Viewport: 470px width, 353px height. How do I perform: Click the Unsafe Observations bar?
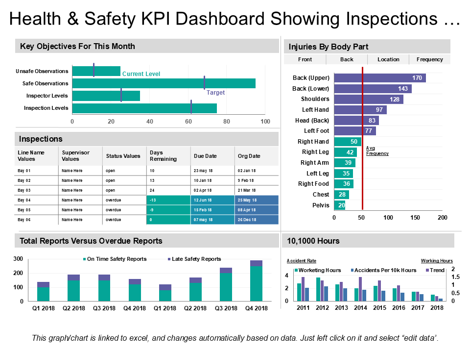click(x=96, y=71)
